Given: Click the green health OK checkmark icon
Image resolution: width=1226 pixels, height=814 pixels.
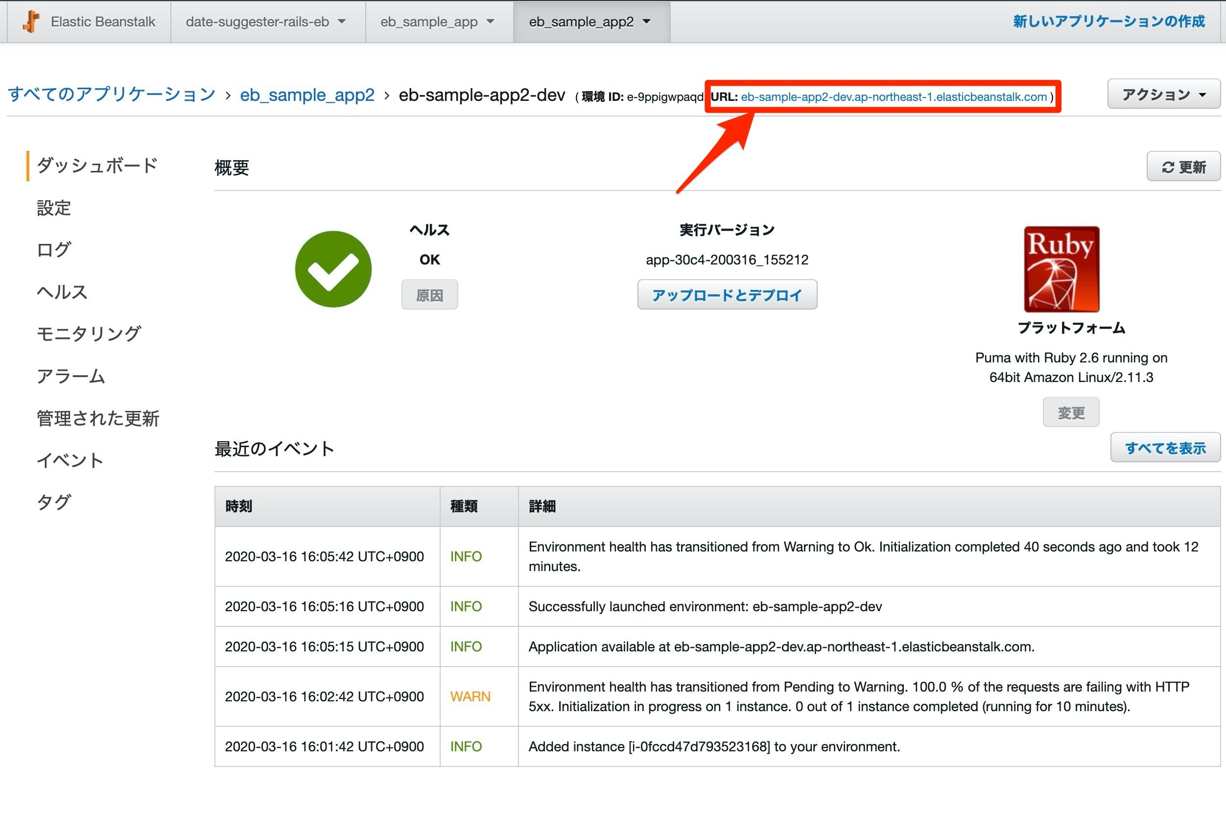Looking at the screenshot, I should tap(333, 269).
